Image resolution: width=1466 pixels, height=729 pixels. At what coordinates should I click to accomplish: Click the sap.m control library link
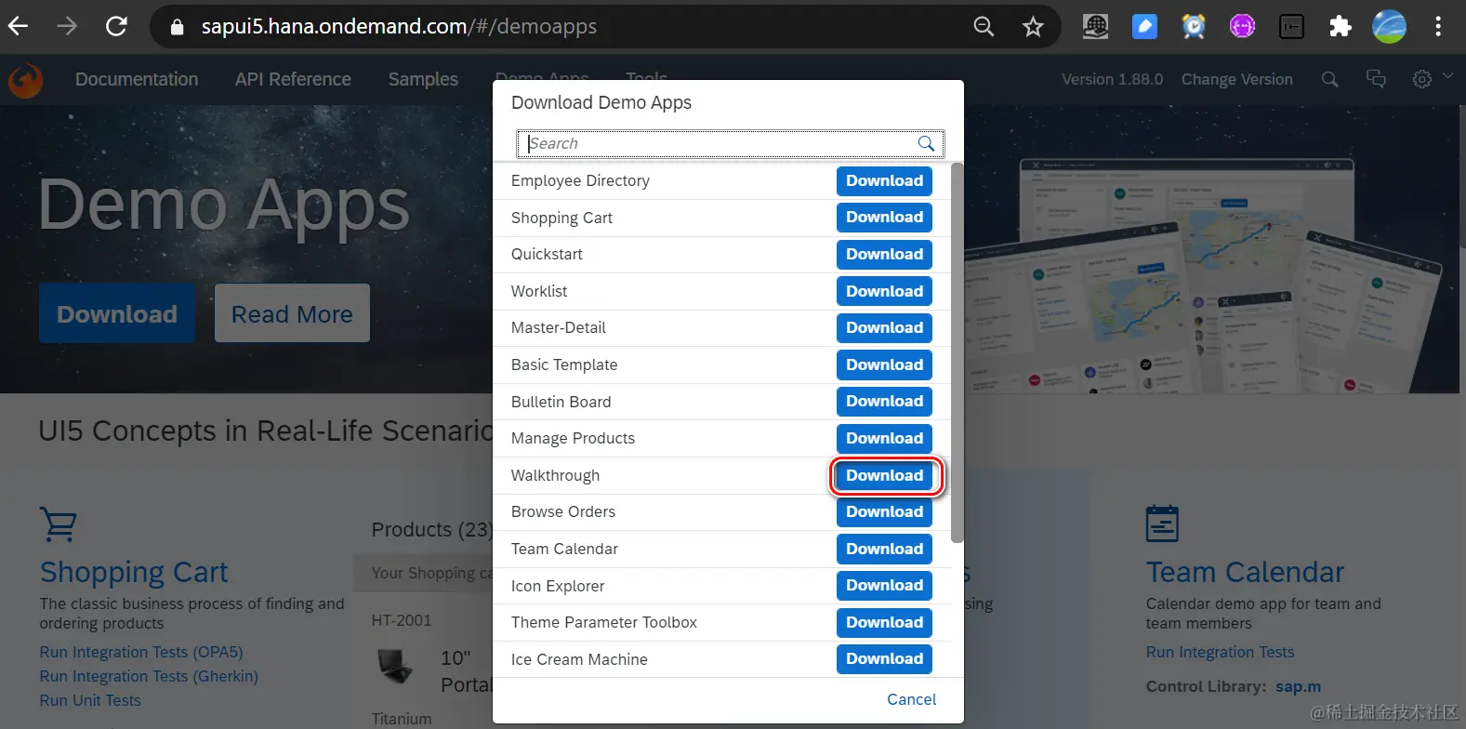tap(1298, 686)
